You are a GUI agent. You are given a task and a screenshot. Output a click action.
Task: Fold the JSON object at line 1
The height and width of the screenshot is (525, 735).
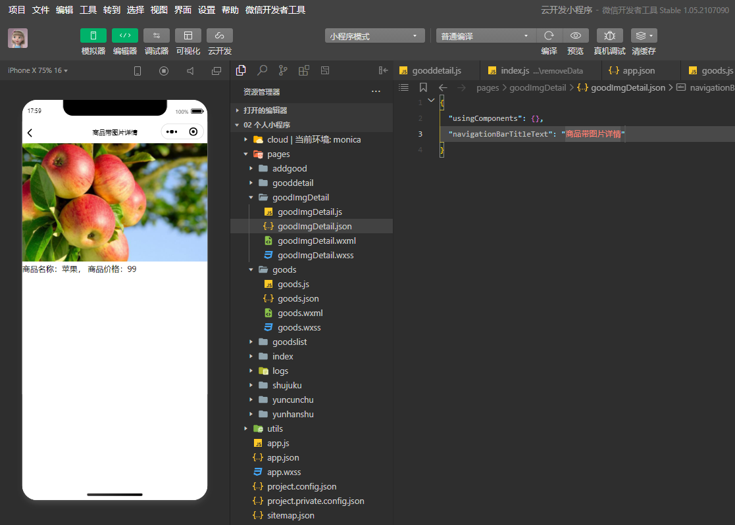tap(431, 101)
